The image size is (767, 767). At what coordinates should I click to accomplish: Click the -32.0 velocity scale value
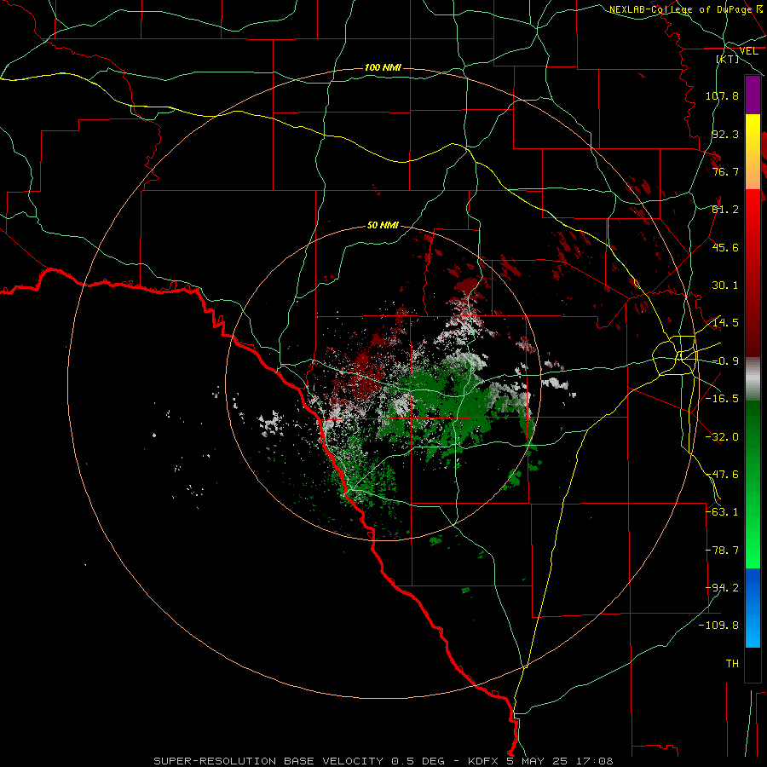pyautogui.click(x=722, y=437)
